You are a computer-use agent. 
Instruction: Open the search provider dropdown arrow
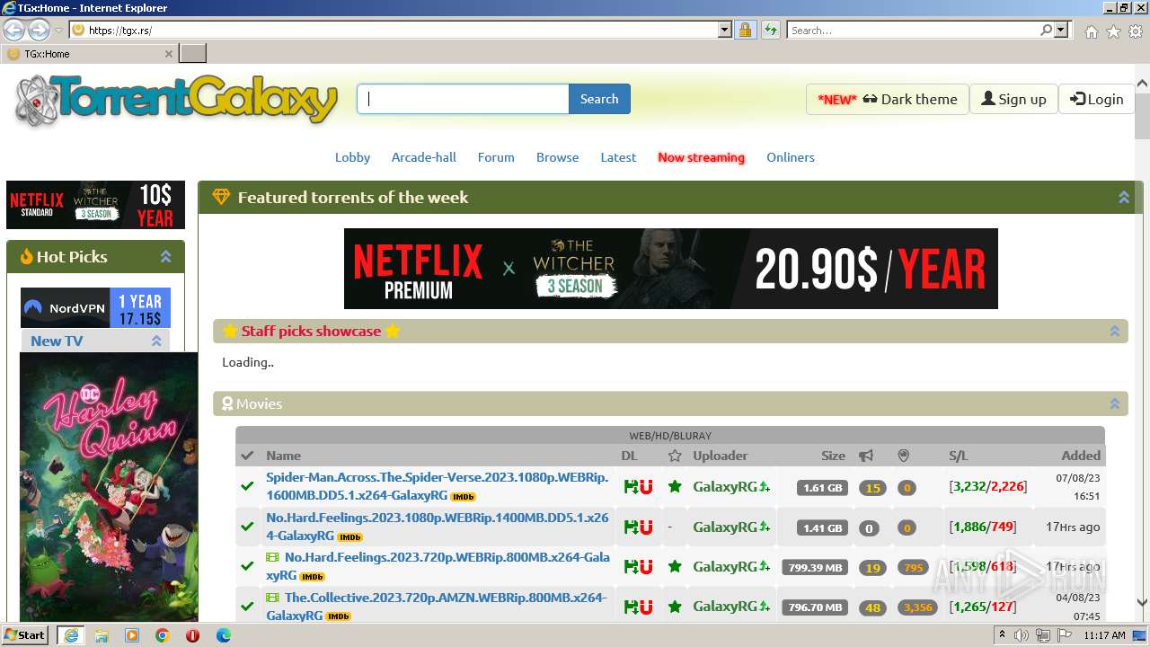coord(1062,30)
